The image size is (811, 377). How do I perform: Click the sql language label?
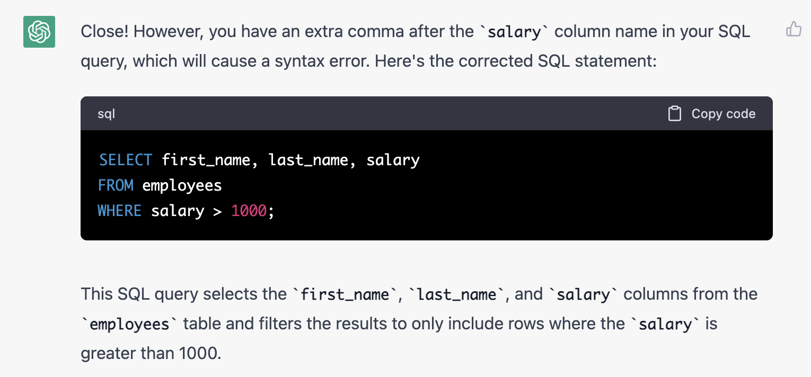pos(106,114)
